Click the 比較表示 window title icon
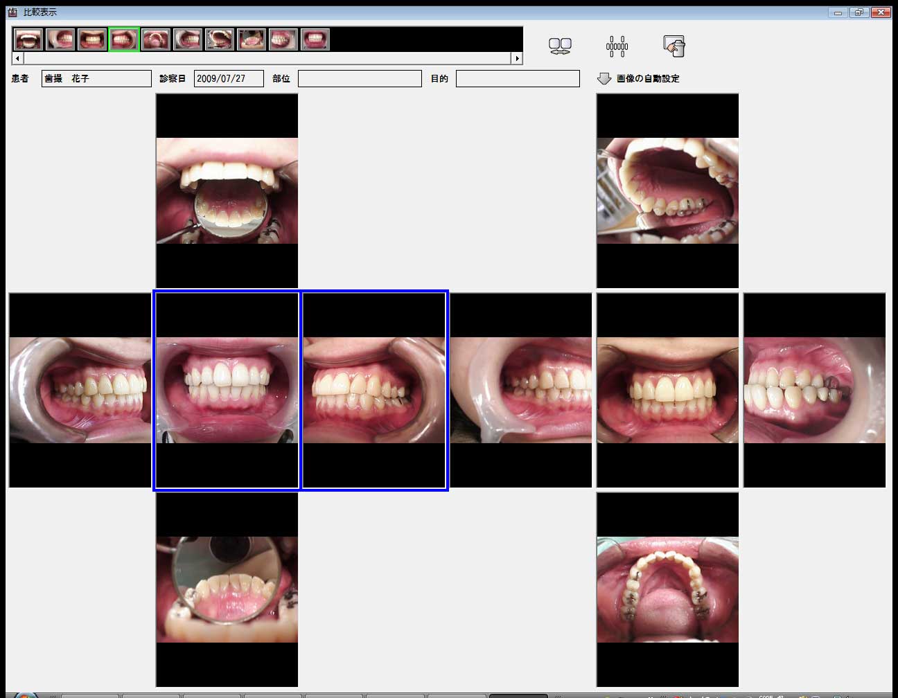This screenshot has width=898, height=698. [x=12, y=12]
